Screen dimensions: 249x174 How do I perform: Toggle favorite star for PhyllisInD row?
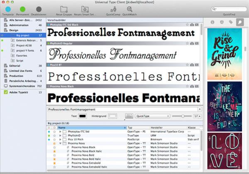(54, 135)
